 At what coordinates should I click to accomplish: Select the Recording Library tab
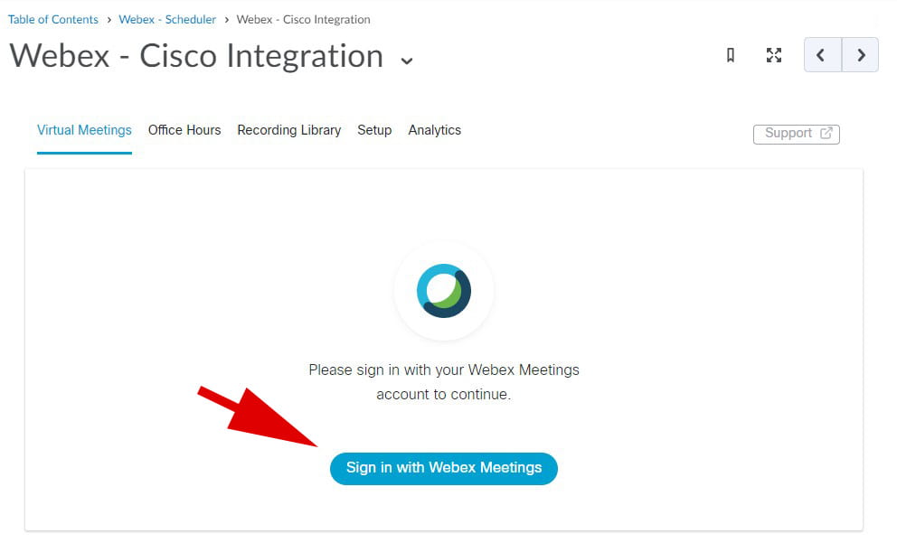click(288, 130)
